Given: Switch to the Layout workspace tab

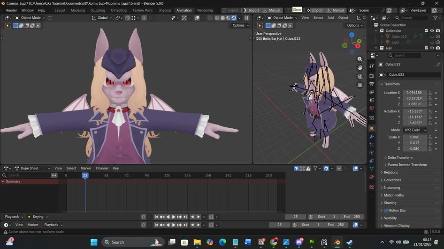Looking at the screenshot, I should tap(60, 10).
